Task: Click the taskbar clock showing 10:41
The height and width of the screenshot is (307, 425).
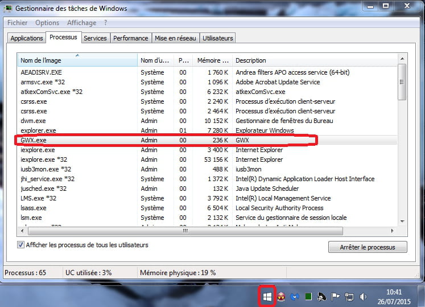Action: pyautogui.click(x=394, y=297)
